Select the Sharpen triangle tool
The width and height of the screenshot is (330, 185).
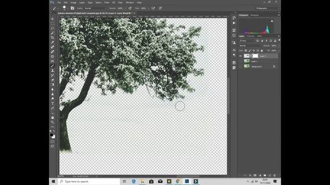pyautogui.click(x=53, y=94)
